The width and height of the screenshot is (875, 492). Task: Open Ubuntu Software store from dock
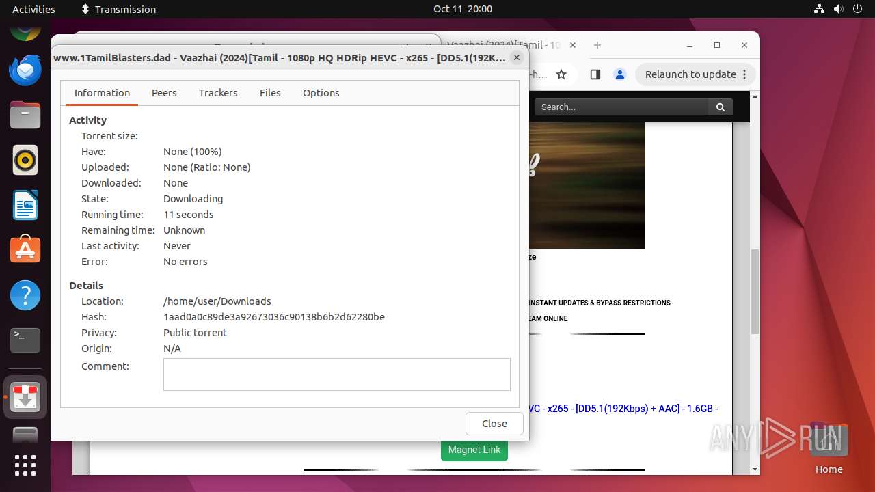(x=25, y=250)
